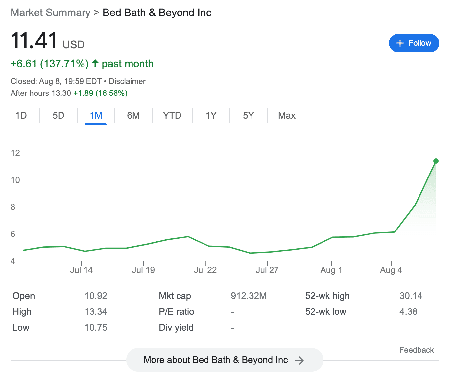455x378 pixels.
Task: Click the Open value 10.92
Action: (96, 296)
